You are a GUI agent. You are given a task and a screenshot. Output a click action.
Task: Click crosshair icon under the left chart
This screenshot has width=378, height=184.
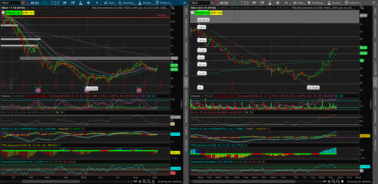[x=140, y=181]
